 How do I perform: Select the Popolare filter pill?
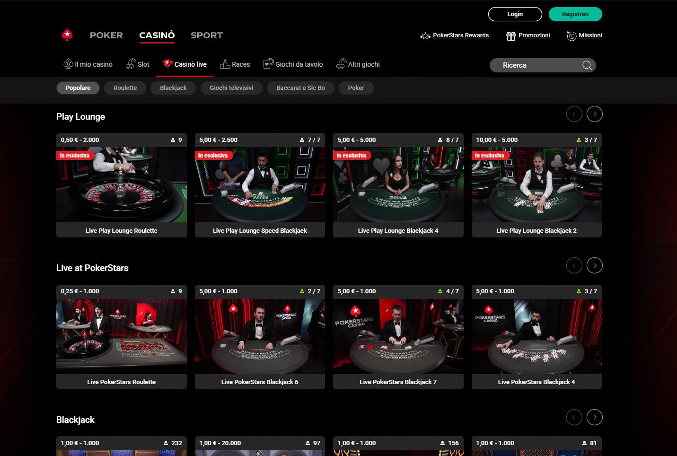tap(78, 88)
